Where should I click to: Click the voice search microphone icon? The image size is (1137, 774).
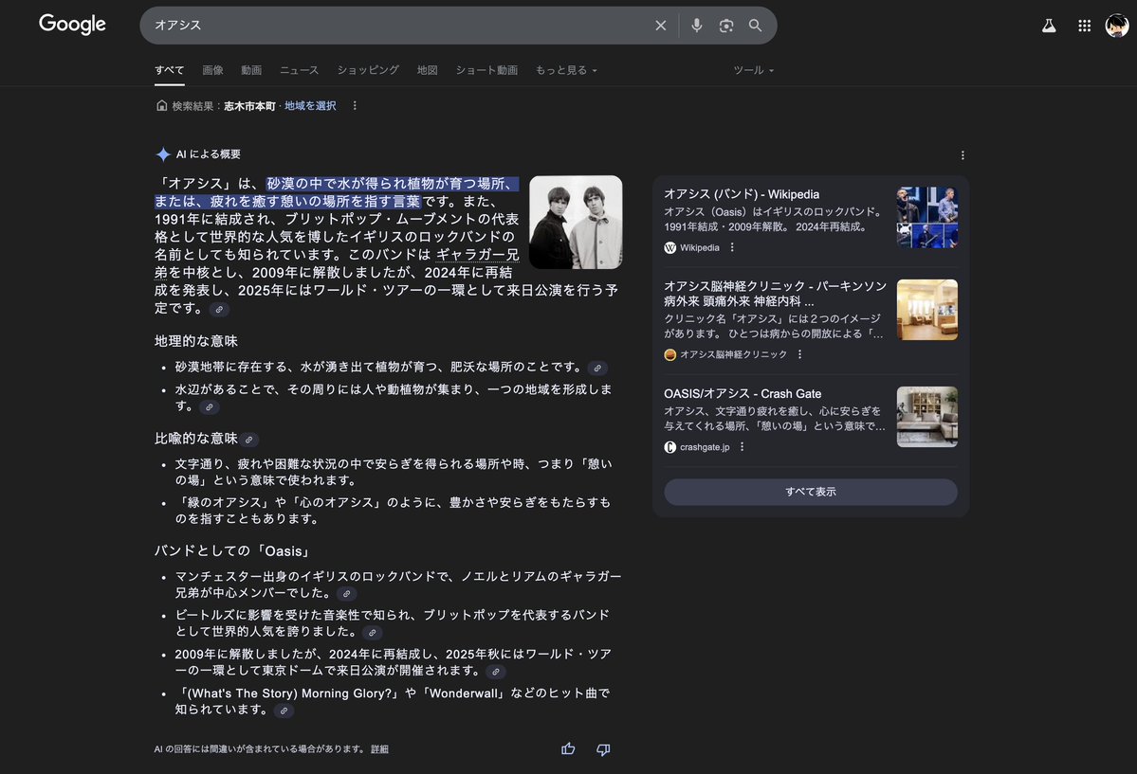coord(697,26)
